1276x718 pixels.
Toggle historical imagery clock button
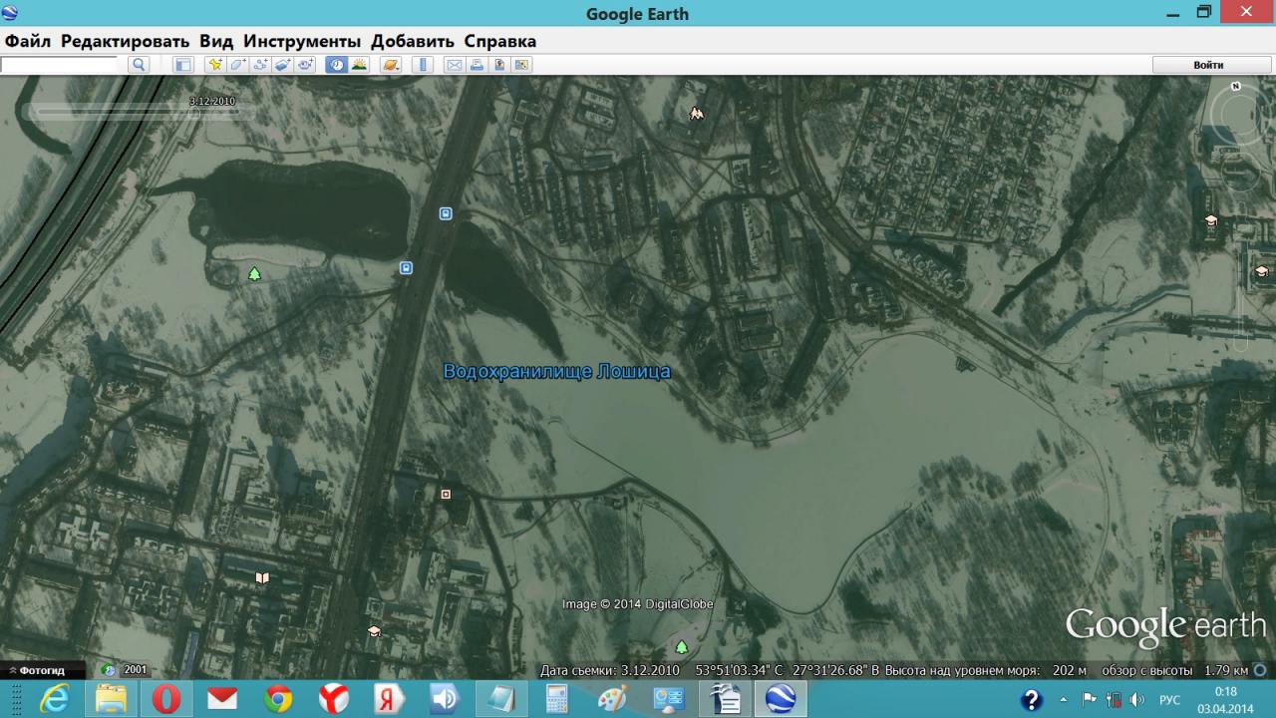336,65
